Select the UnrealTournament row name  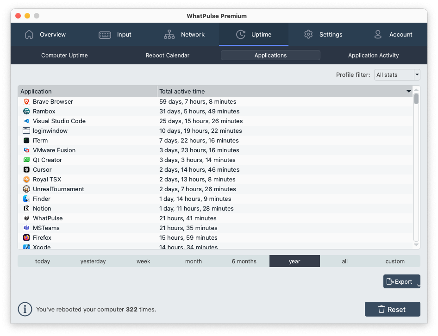[58, 189]
